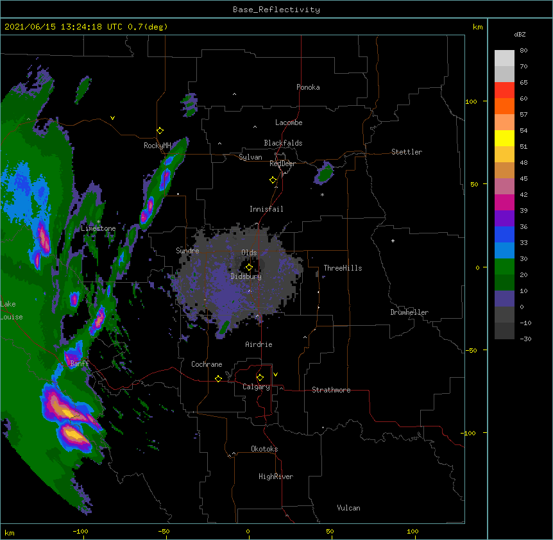
Task: Click the RockyMH label
Action: pyautogui.click(x=157, y=146)
